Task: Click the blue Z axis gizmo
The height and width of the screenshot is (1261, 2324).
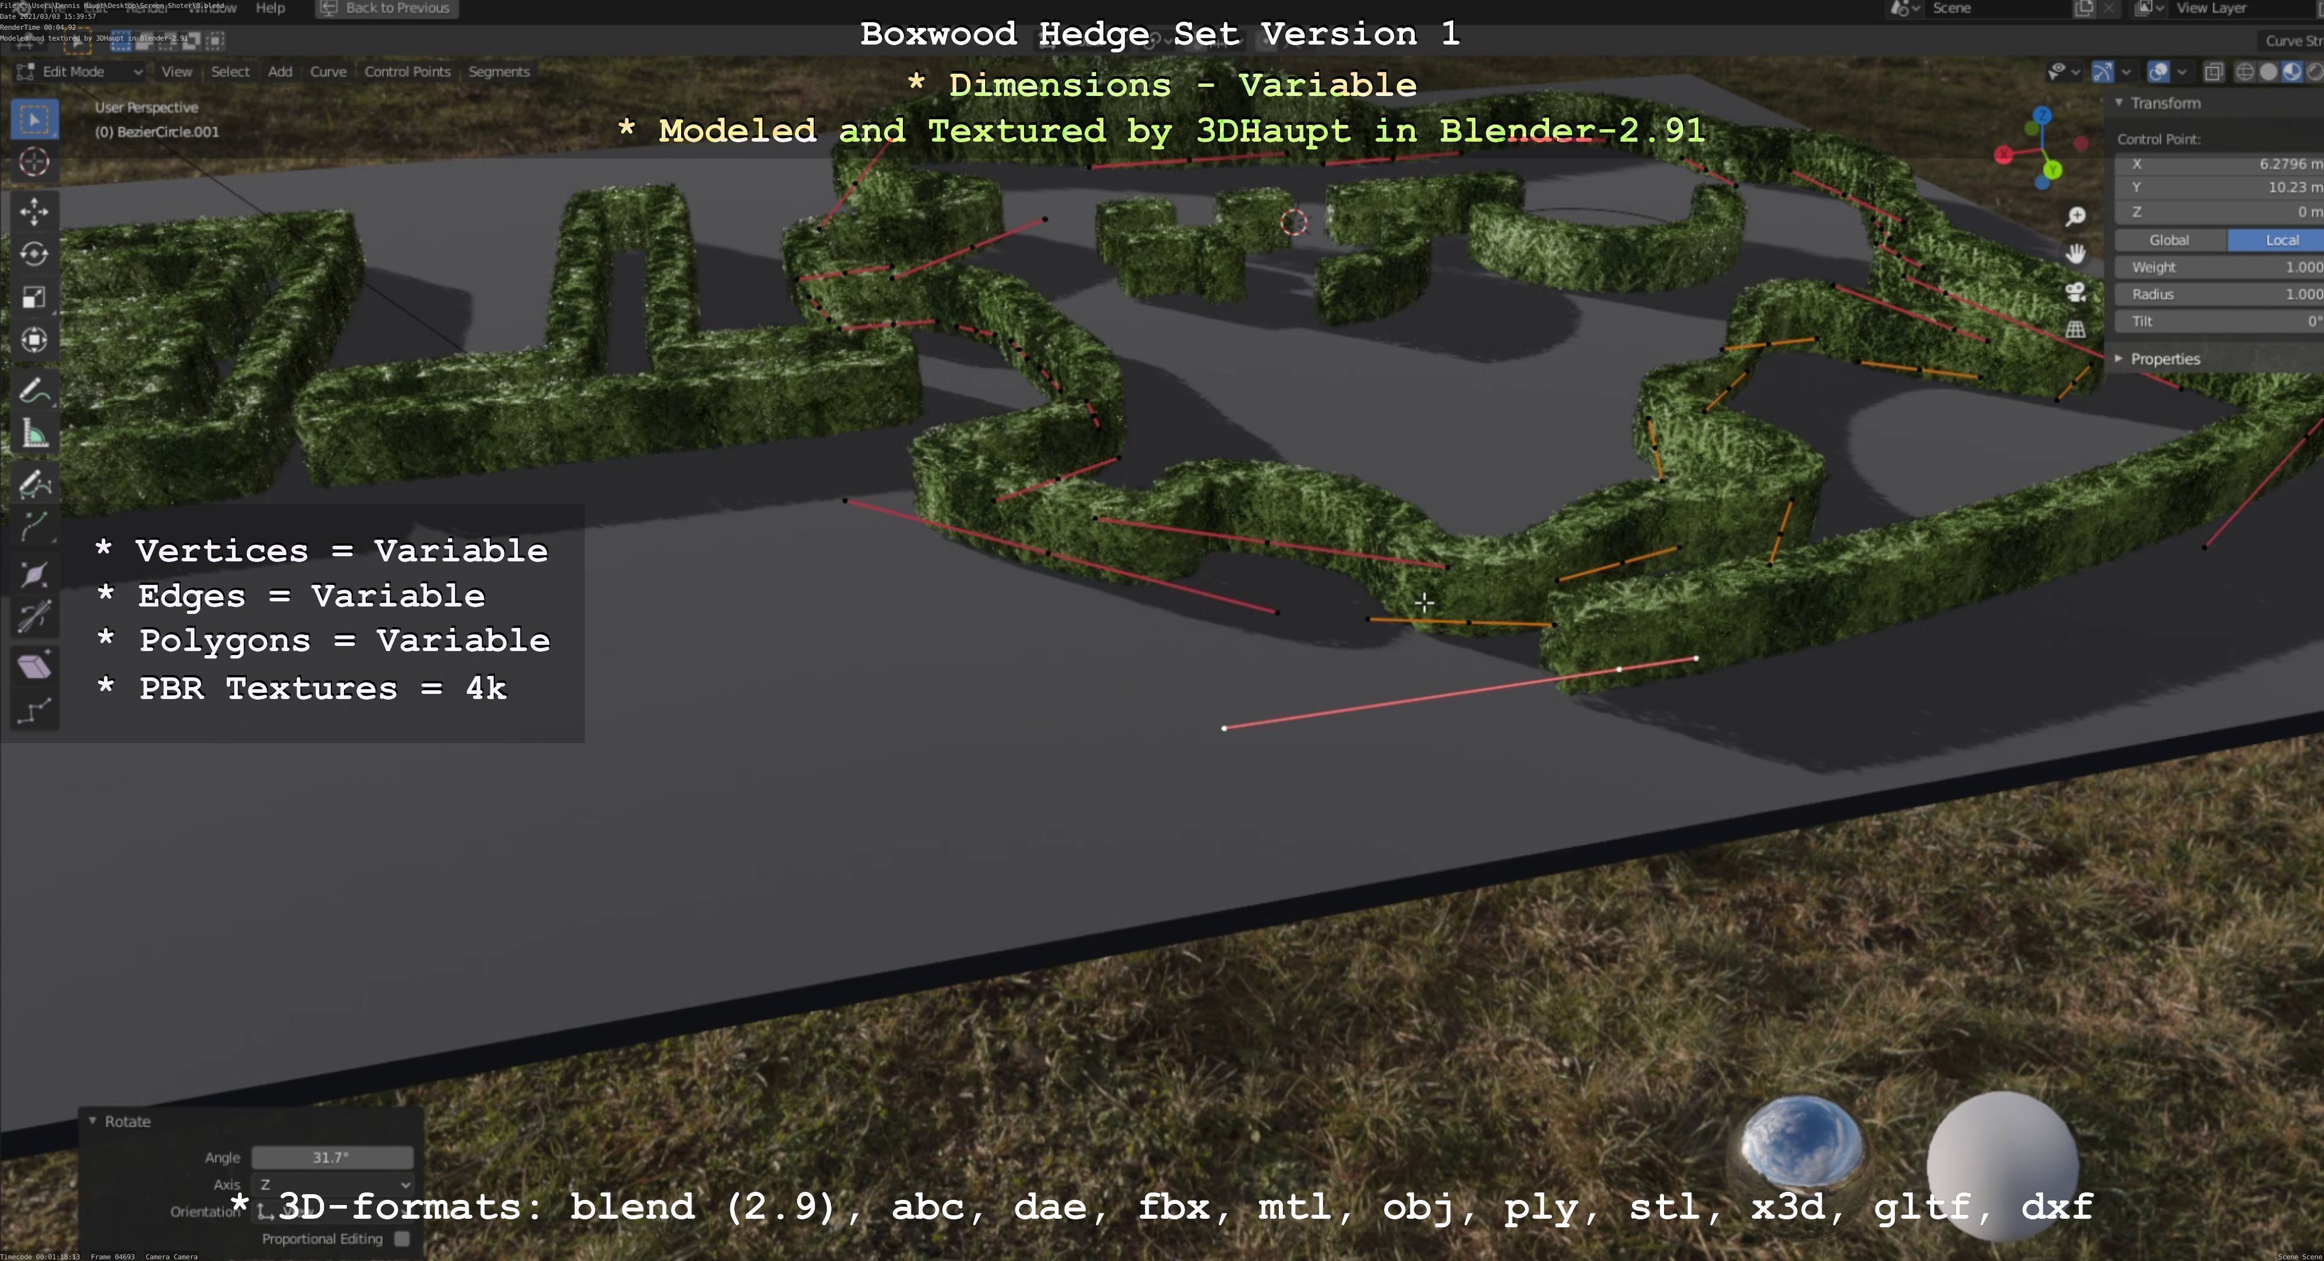Action: pos(2042,117)
